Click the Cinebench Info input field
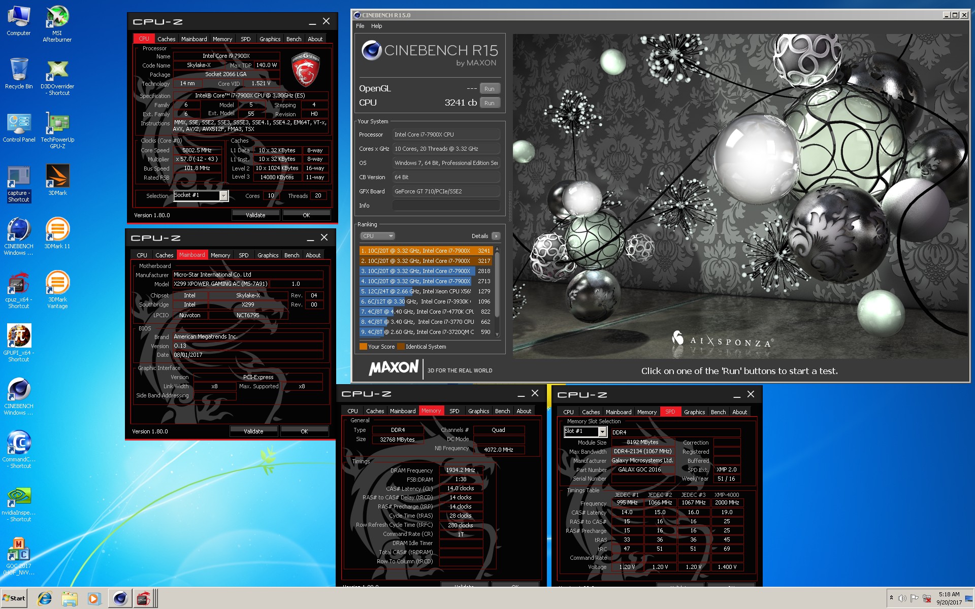 (x=446, y=206)
